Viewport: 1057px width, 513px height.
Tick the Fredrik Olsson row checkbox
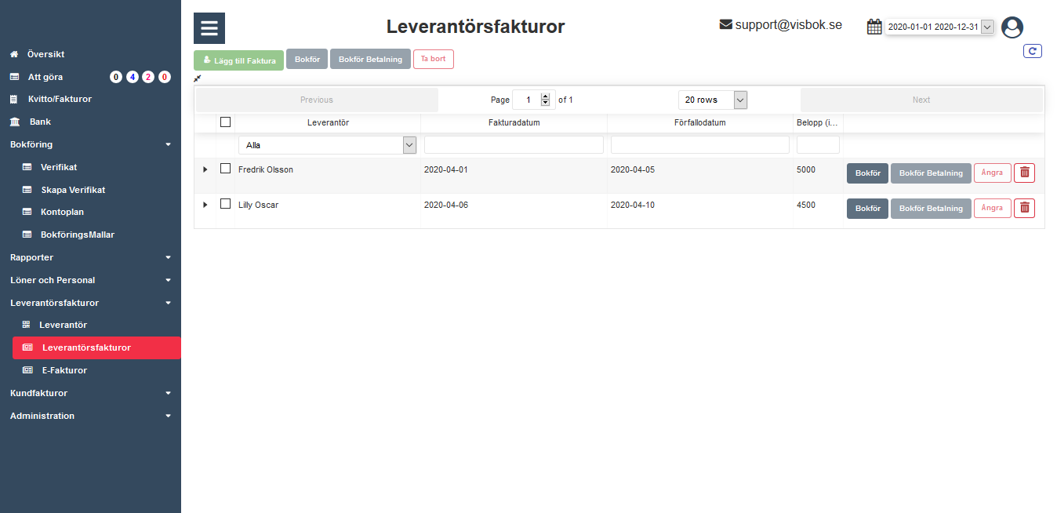[226, 169]
